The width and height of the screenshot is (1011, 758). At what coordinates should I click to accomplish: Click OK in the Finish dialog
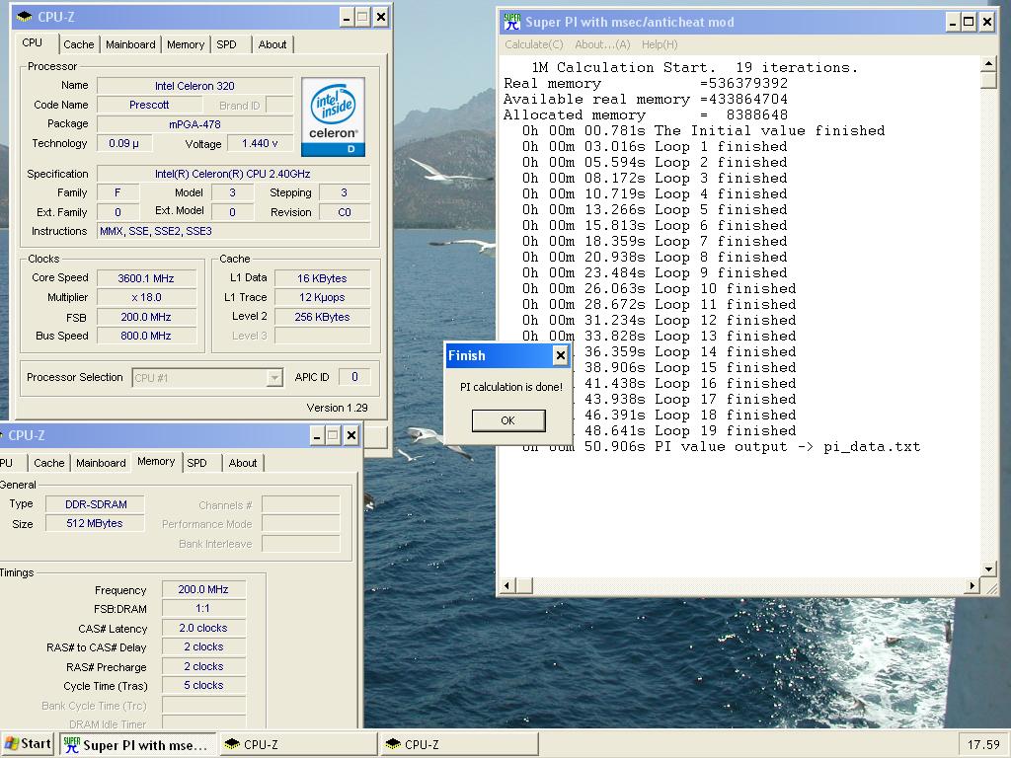pos(508,420)
